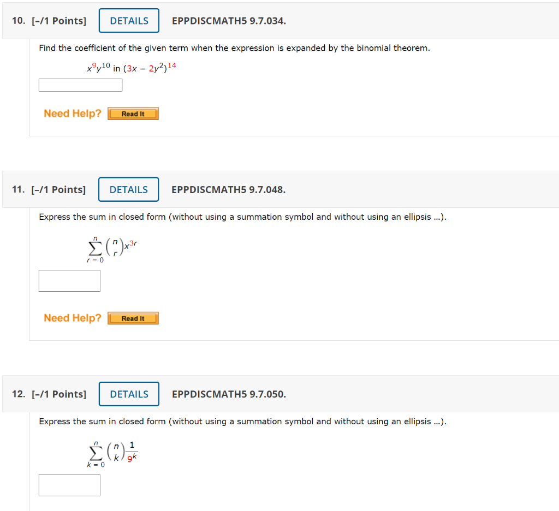Click the Read It button for question 10
This screenshot has height=511, width=559.
[133, 113]
